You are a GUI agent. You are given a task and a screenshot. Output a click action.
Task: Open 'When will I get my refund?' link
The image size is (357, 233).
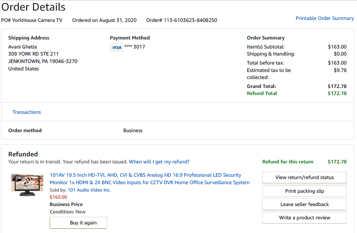[159, 162]
